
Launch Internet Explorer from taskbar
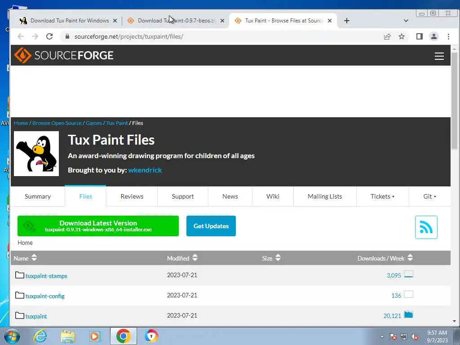(x=40, y=336)
